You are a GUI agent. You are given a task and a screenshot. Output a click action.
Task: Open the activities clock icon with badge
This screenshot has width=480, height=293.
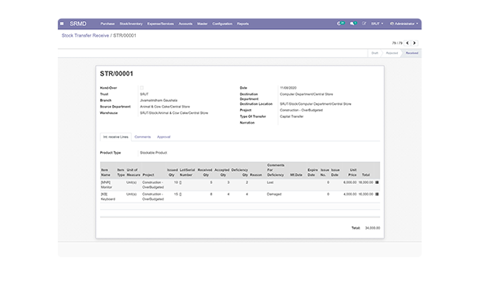click(x=340, y=24)
